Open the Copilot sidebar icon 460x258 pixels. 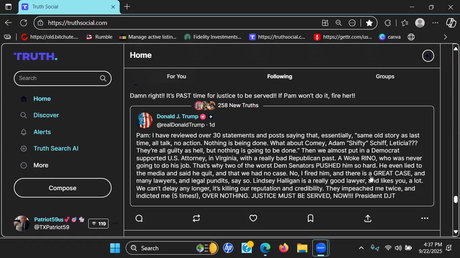(x=451, y=23)
